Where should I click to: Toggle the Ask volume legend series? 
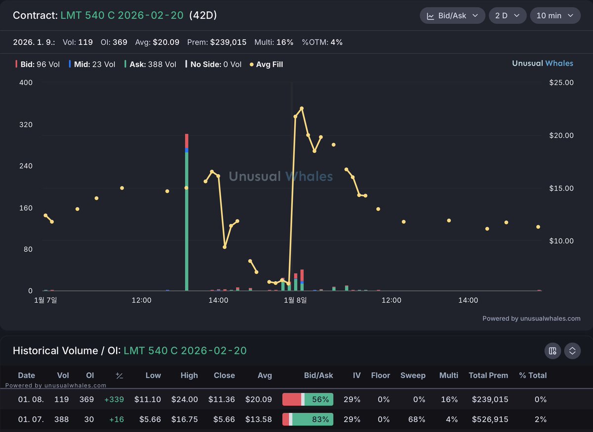(x=150, y=64)
